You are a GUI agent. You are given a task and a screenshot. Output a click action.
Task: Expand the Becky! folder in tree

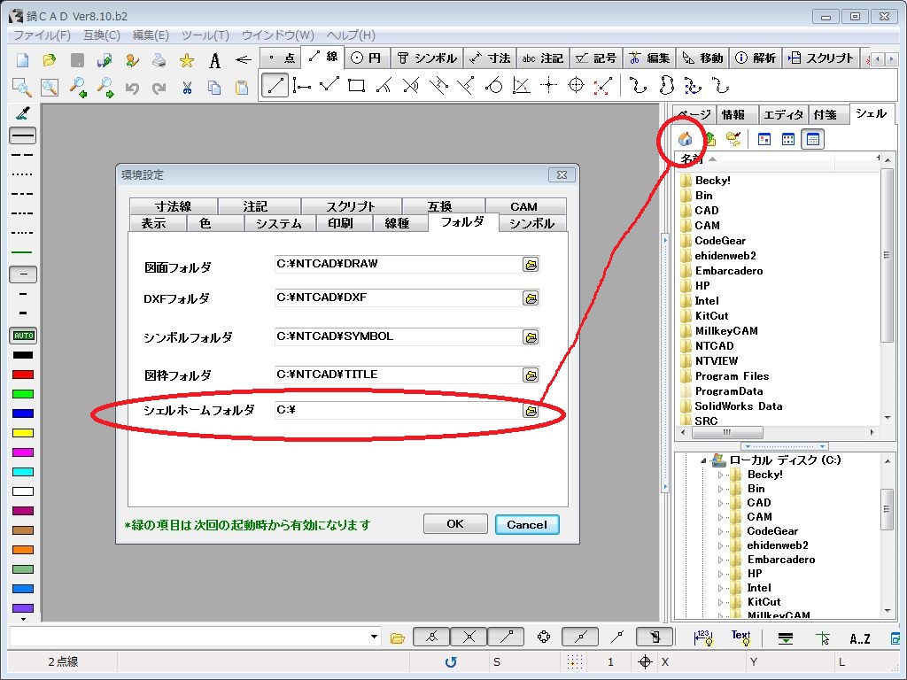[x=720, y=475]
